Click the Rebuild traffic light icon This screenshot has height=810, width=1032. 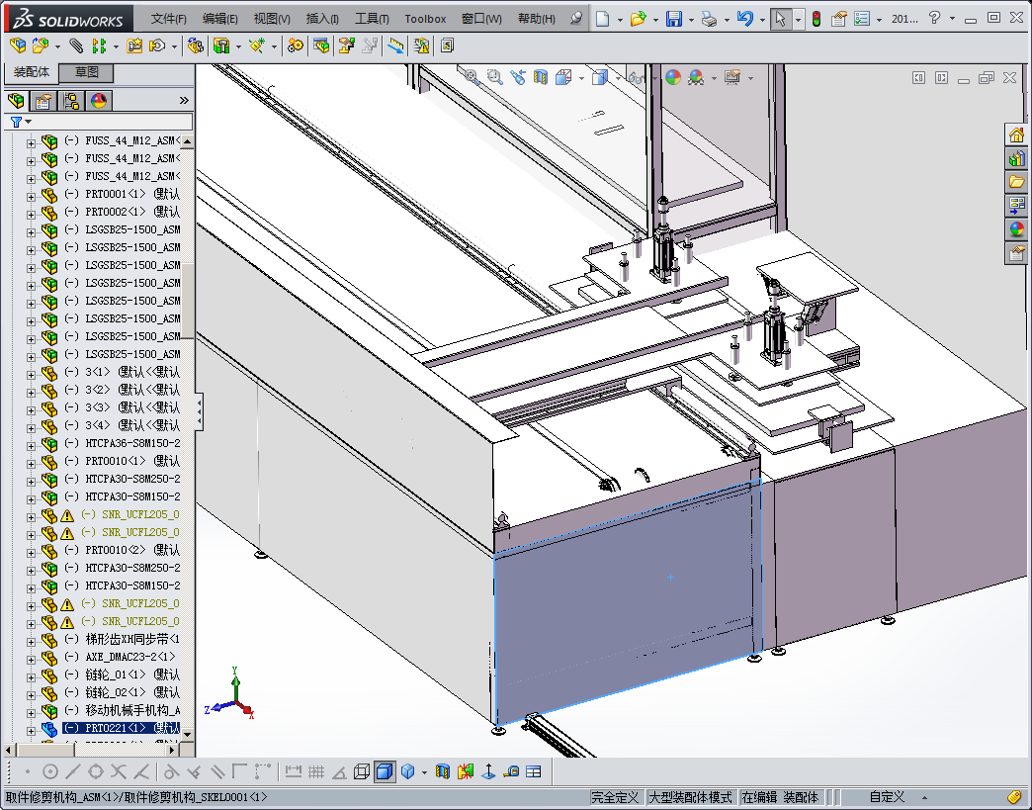[816, 19]
